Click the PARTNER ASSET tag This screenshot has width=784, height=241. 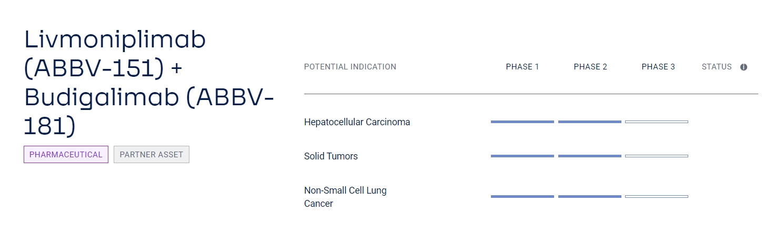coord(152,155)
